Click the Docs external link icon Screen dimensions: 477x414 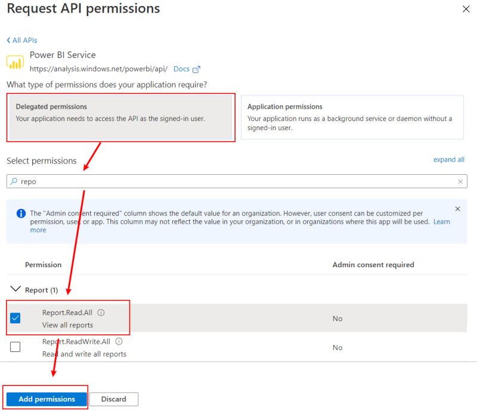196,69
